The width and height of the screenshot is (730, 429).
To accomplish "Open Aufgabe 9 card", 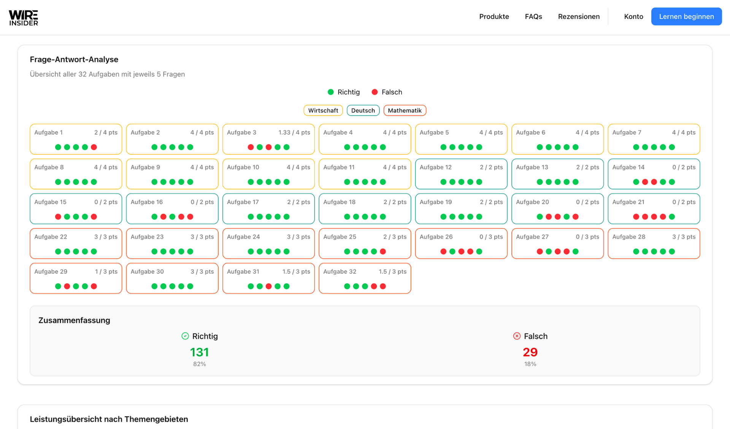I will [x=172, y=174].
